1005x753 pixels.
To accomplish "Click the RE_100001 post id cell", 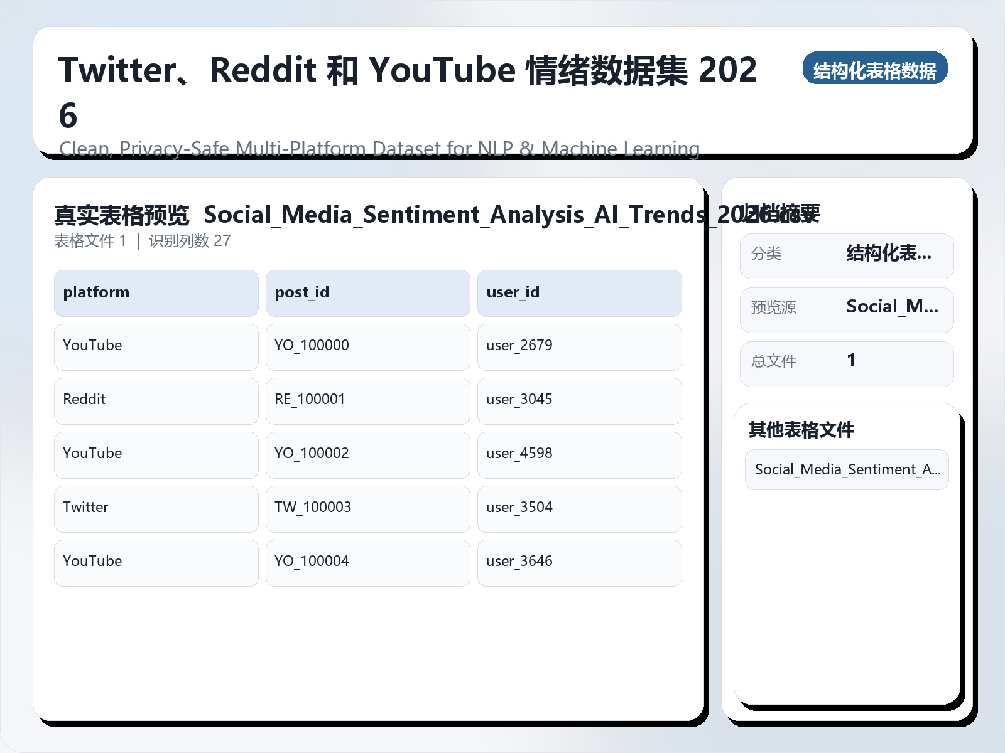I will 367,400.
